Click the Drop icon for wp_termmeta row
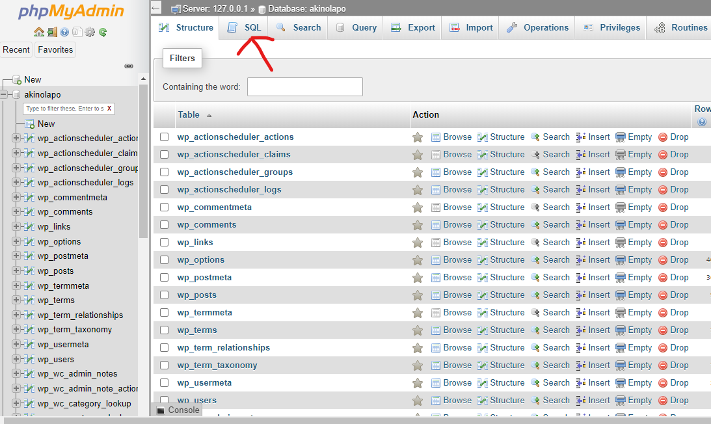 point(663,313)
